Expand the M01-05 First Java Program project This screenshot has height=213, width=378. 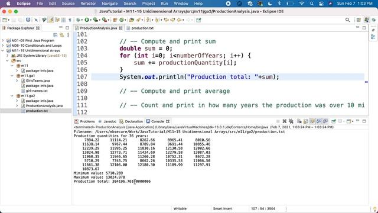[x=3, y=40]
